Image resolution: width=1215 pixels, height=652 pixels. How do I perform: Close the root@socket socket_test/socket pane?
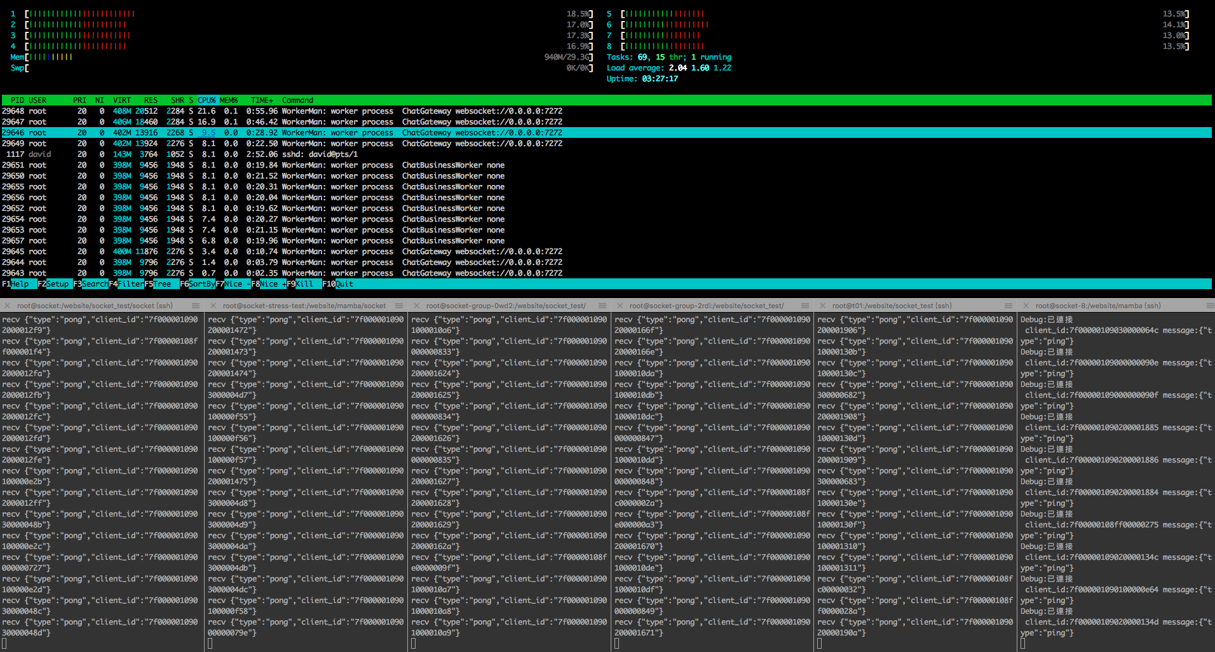pyautogui.click(x=8, y=306)
